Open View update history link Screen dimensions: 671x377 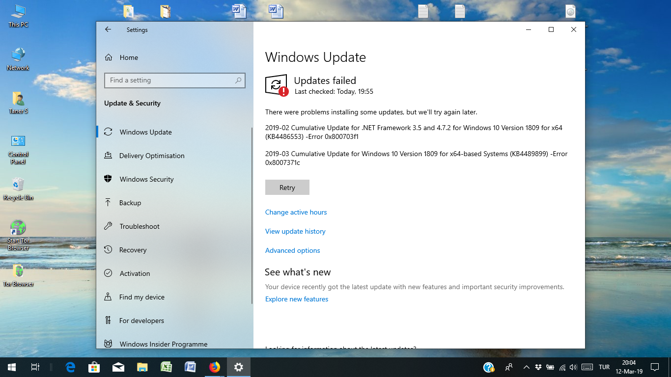tap(295, 231)
